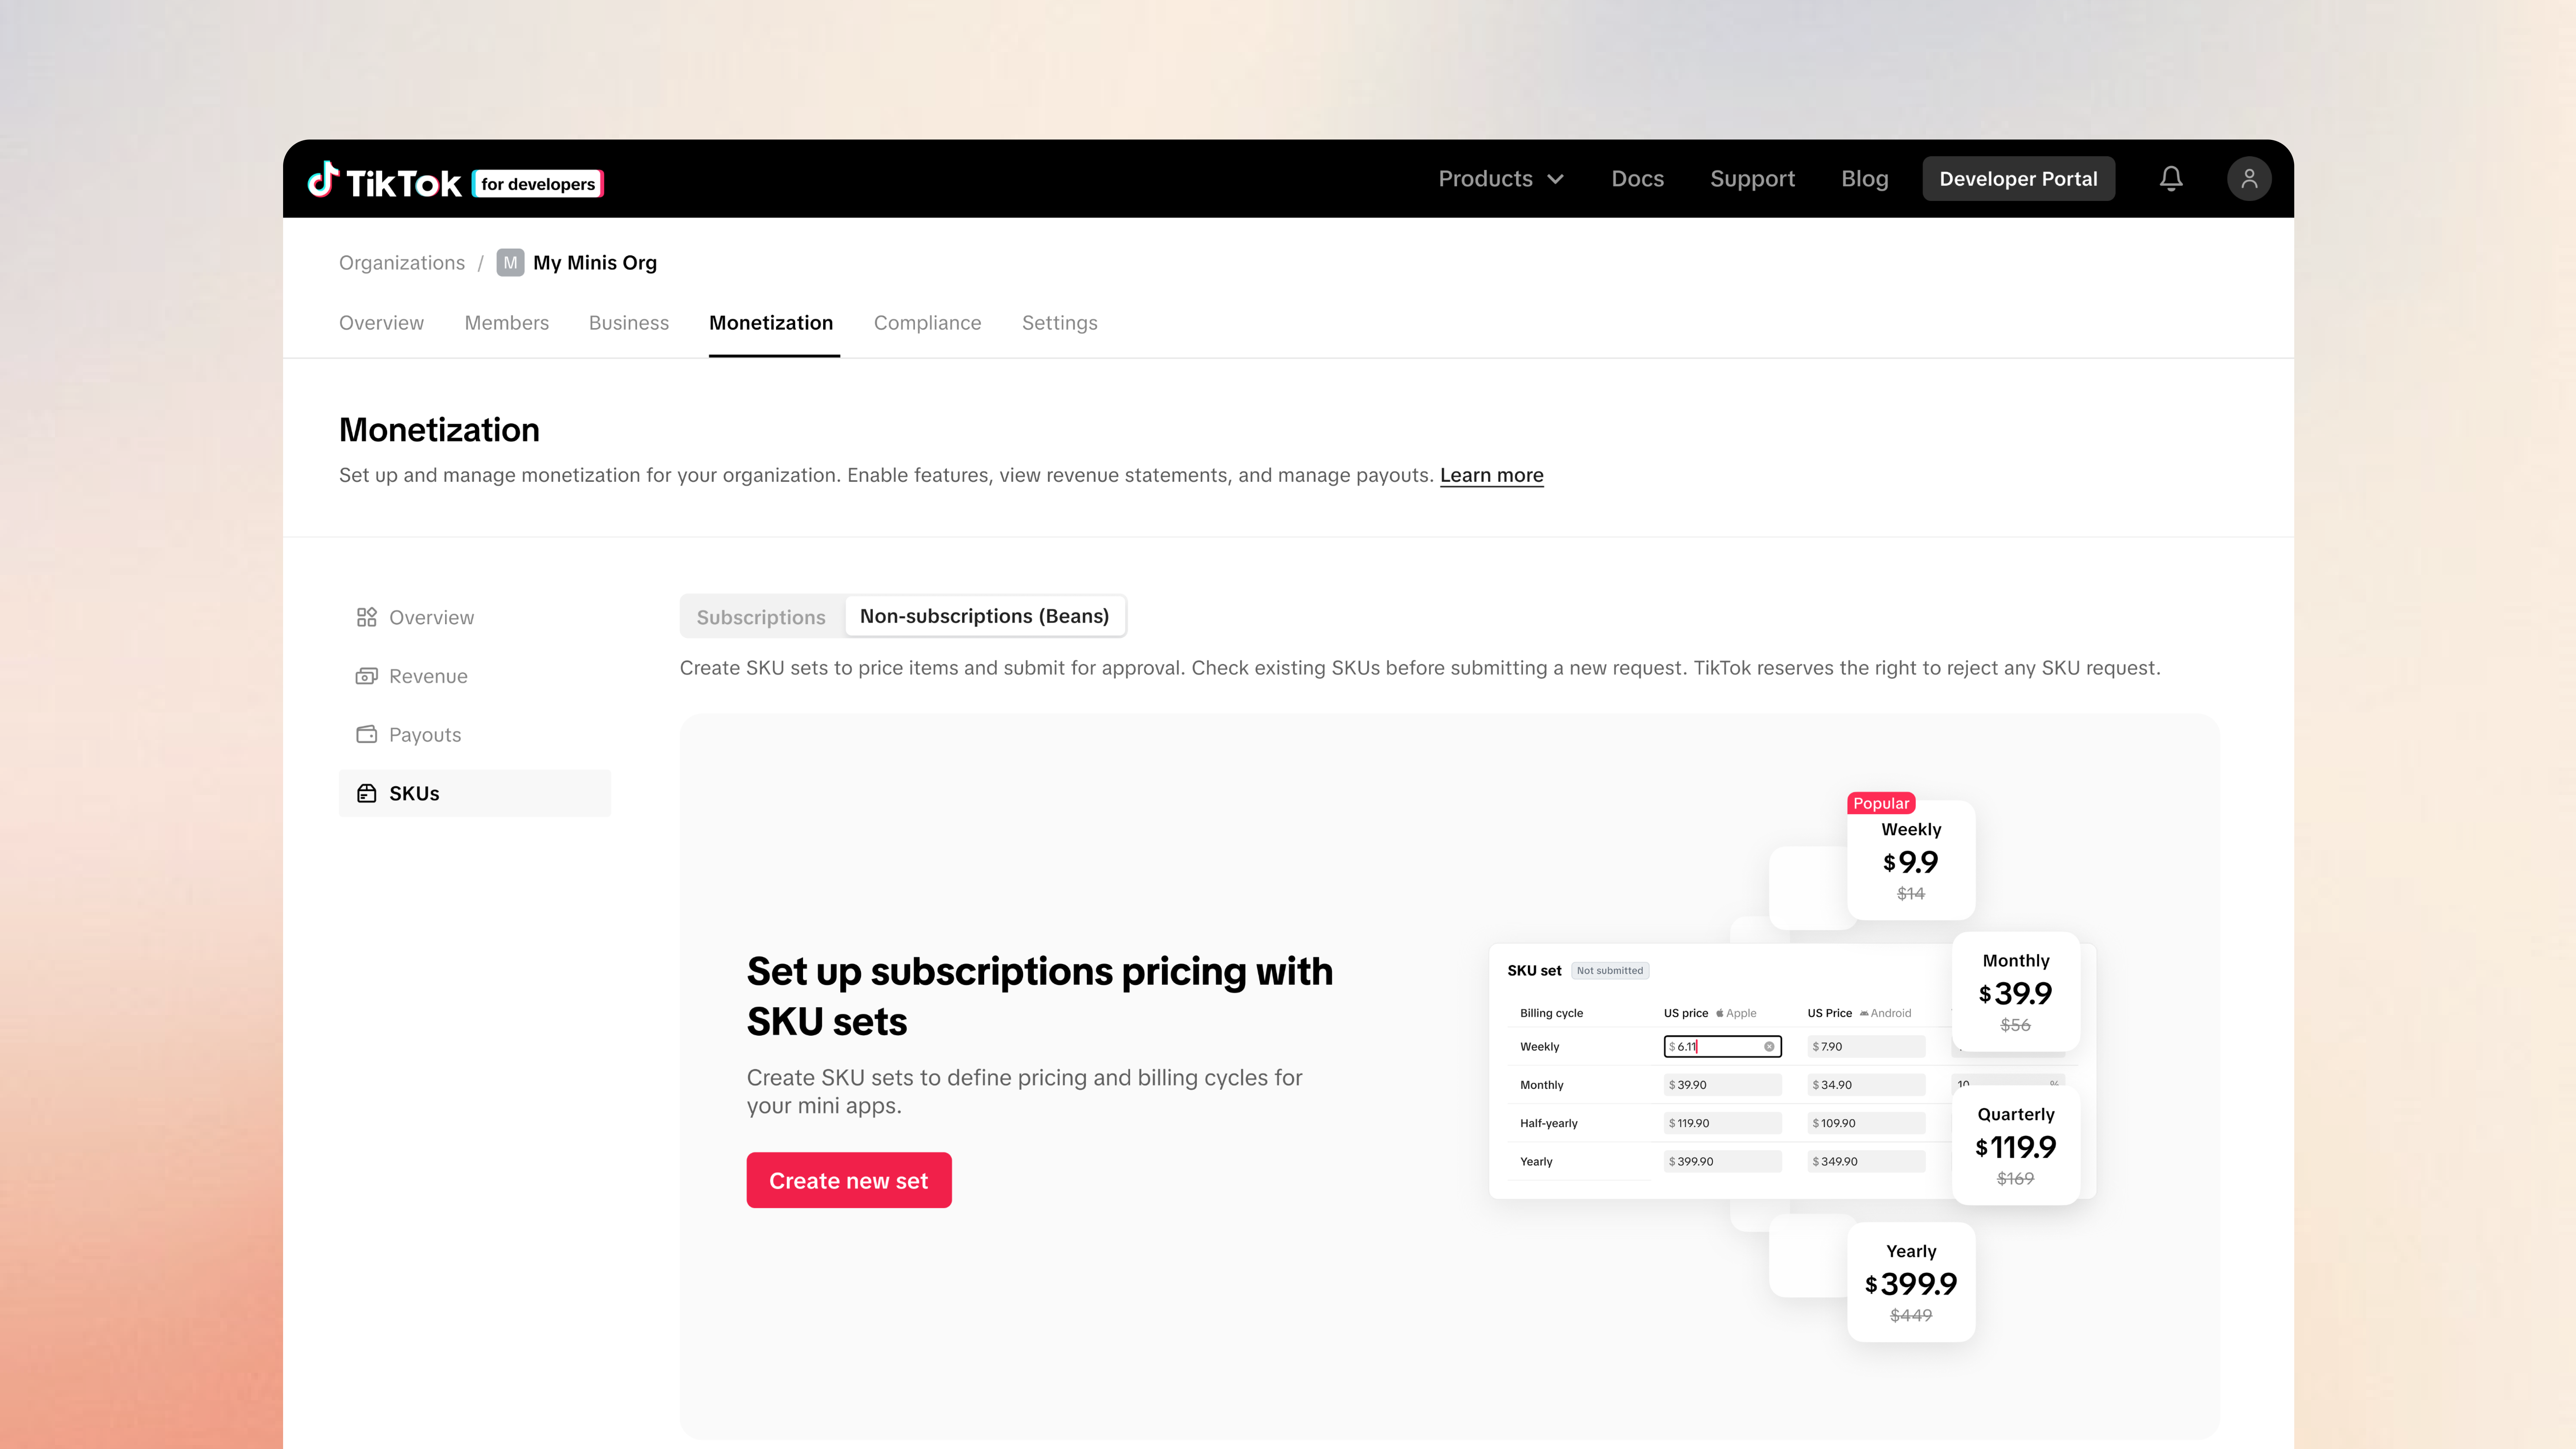2576x1449 pixels.
Task: Clear the Weekly Apple price field
Action: tap(1769, 1047)
